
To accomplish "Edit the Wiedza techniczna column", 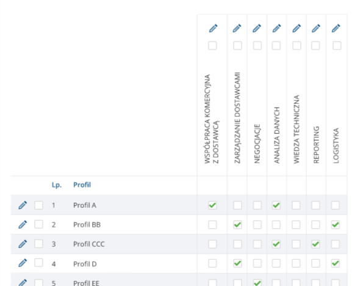I will [297, 28].
